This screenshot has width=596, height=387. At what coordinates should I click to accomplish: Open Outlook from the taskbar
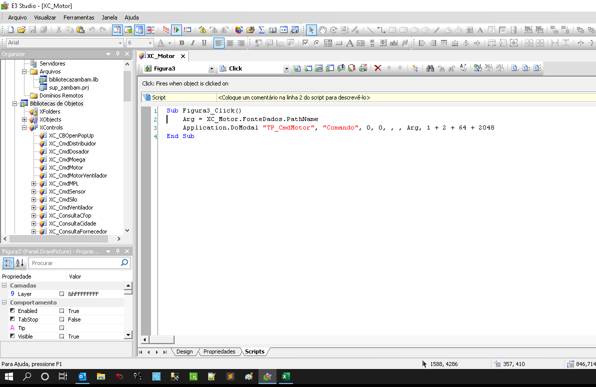tap(82, 376)
